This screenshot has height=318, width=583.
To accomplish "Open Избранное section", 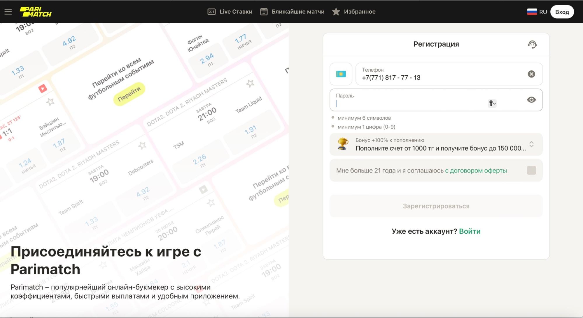I will 354,12.
